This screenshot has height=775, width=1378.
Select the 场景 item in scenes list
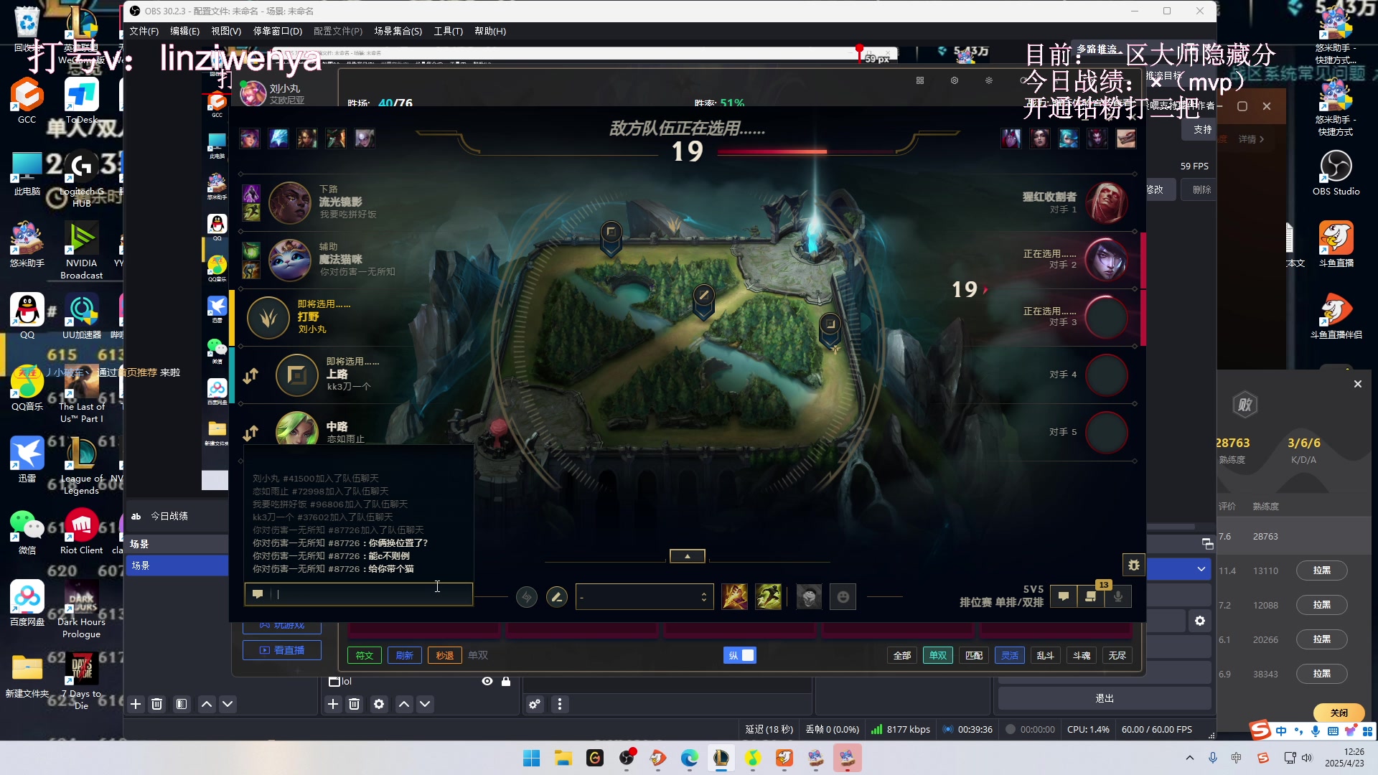(x=177, y=565)
